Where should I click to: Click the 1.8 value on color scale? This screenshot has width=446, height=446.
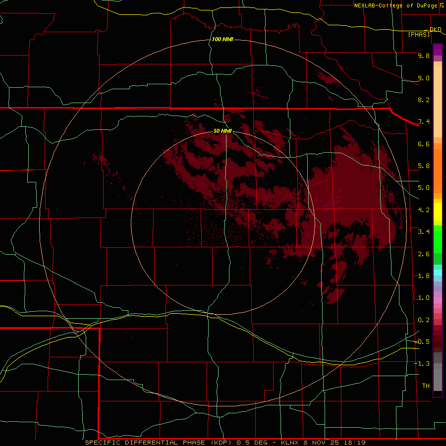point(424,276)
